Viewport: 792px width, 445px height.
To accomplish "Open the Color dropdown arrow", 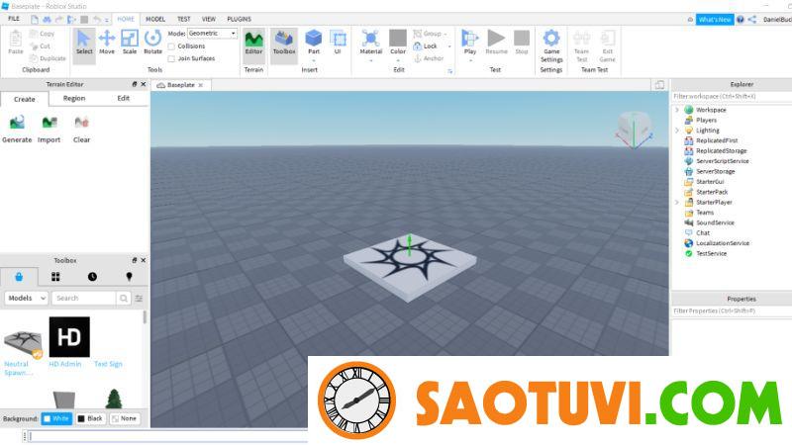I will click(398, 60).
